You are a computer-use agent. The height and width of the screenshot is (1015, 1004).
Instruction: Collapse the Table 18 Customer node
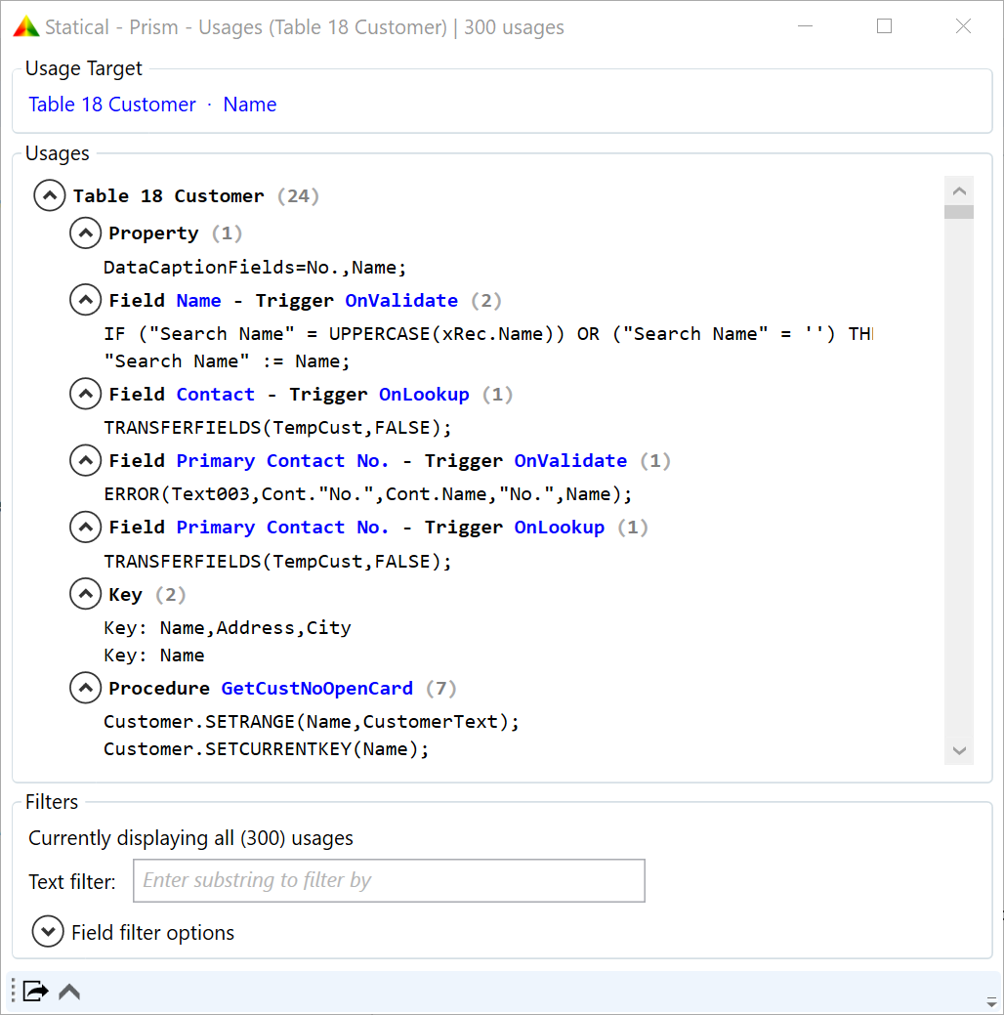click(x=49, y=195)
